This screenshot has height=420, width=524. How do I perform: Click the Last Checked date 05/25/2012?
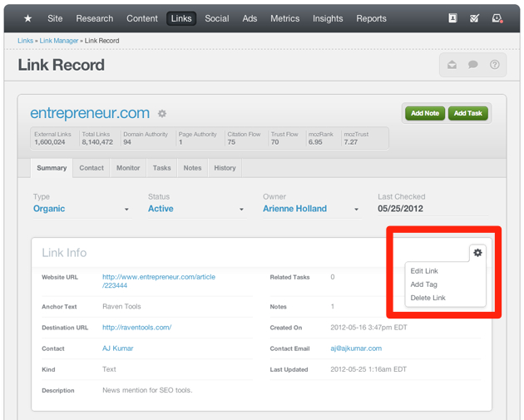(x=400, y=209)
